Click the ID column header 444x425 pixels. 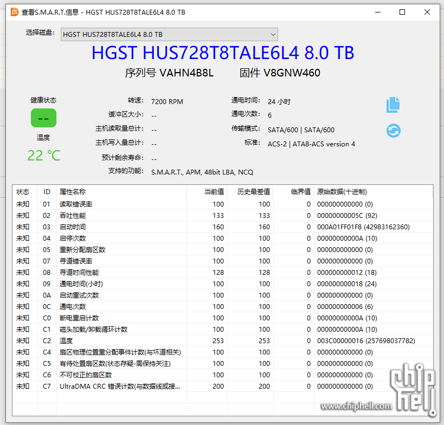[x=47, y=192]
